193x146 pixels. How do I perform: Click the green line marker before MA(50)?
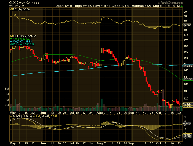(11, 39)
